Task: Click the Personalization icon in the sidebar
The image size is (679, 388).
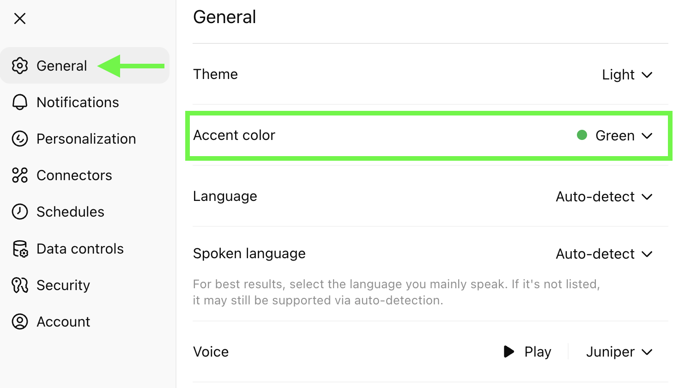Action: [x=20, y=139]
